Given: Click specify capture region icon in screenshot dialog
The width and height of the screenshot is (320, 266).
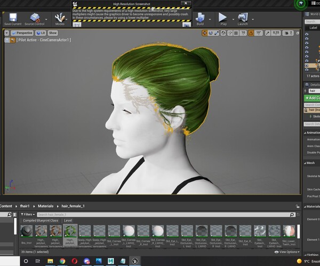Looking at the screenshot, I should (77, 24).
